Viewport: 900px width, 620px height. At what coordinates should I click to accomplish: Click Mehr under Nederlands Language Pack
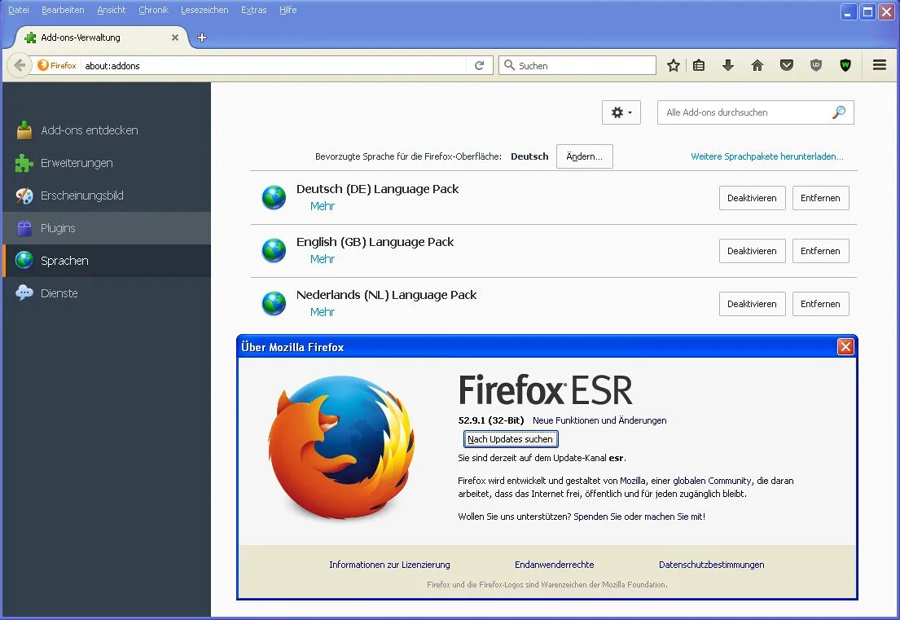click(322, 312)
